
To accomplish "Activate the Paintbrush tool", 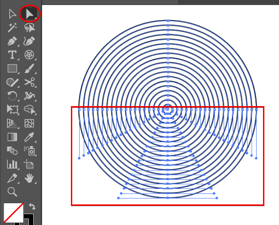I will [x=30, y=69].
